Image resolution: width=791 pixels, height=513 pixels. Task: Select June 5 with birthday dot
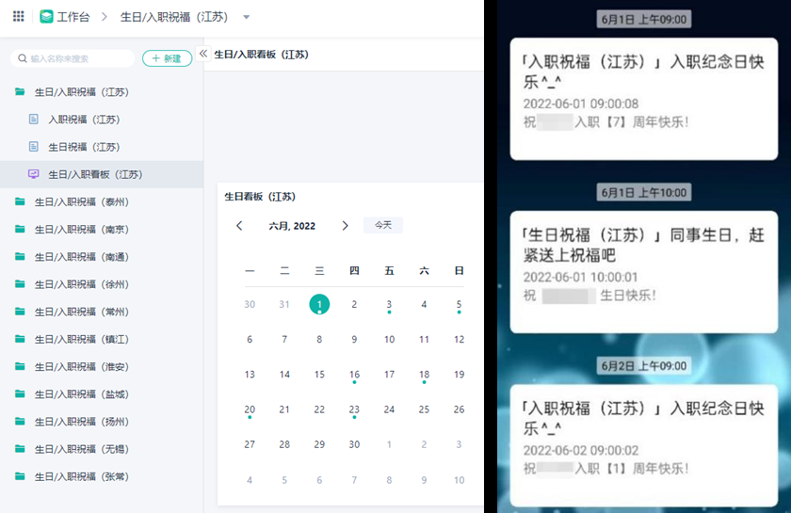click(x=459, y=305)
